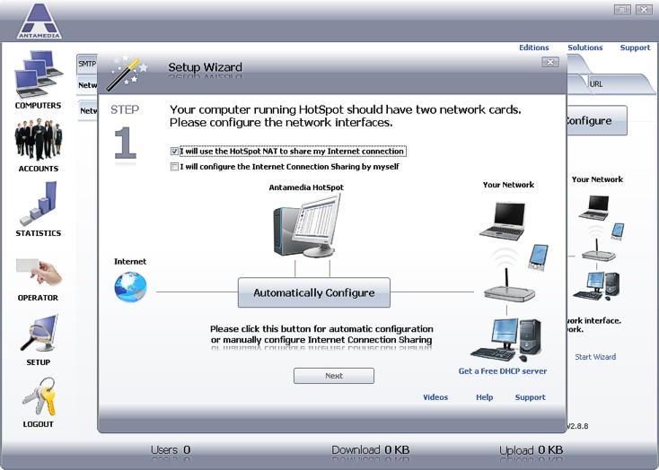Open the top-right Support menu link
The image size is (659, 470).
click(x=635, y=48)
